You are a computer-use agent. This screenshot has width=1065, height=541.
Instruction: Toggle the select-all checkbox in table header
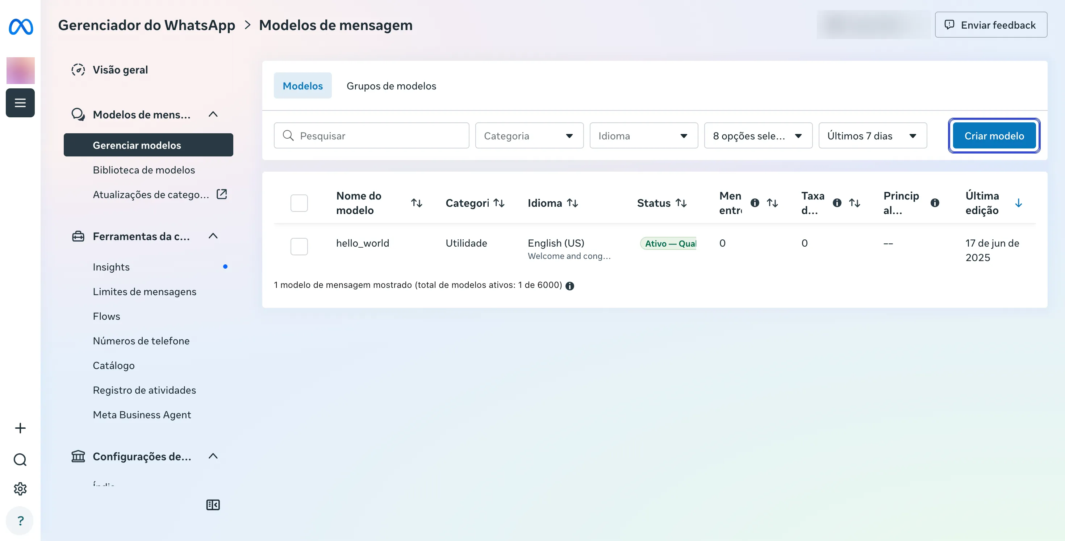pyautogui.click(x=299, y=203)
